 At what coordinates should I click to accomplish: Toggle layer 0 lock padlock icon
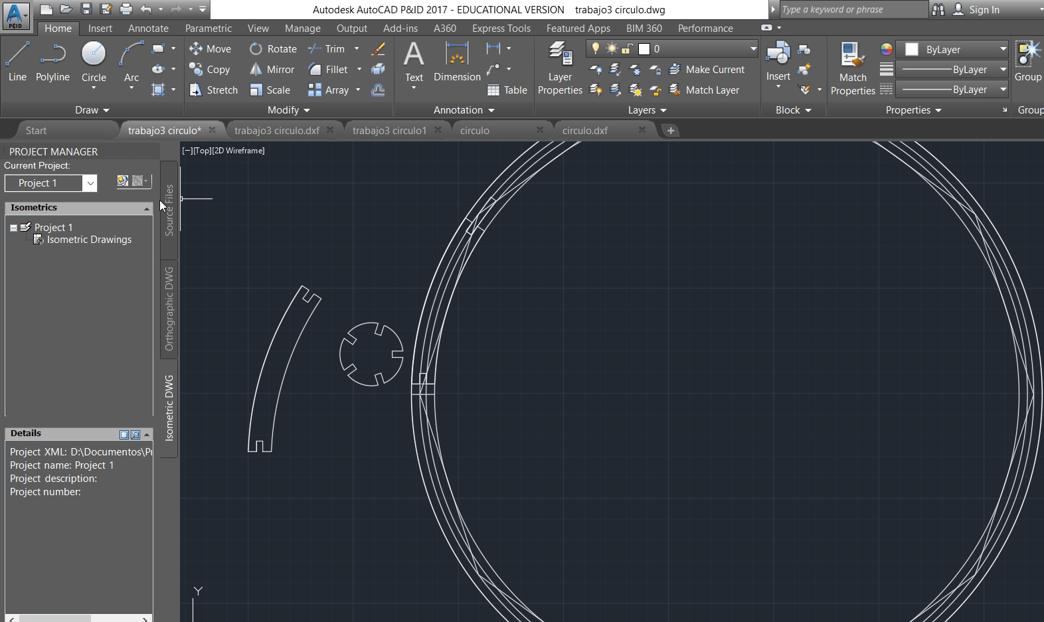627,48
